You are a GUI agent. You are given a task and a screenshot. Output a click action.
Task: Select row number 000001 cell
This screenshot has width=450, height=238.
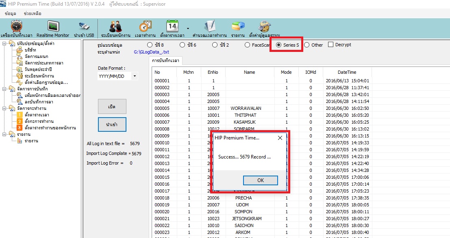pos(162,81)
